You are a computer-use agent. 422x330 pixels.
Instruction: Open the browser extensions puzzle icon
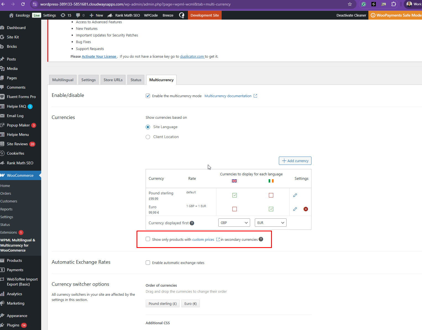click(394, 4)
